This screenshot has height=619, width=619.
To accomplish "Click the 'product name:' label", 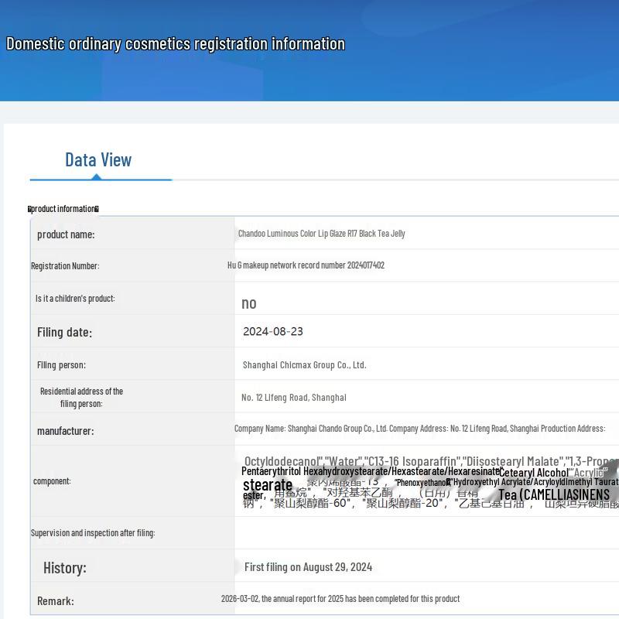I will [66, 234].
